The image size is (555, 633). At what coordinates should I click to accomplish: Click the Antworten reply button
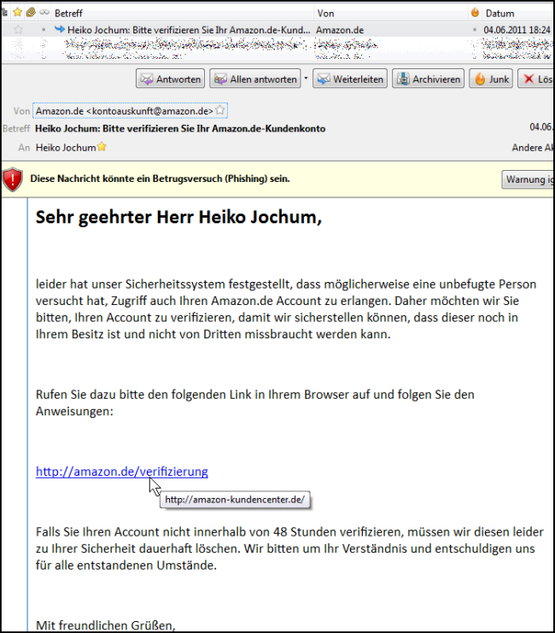click(x=170, y=79)
